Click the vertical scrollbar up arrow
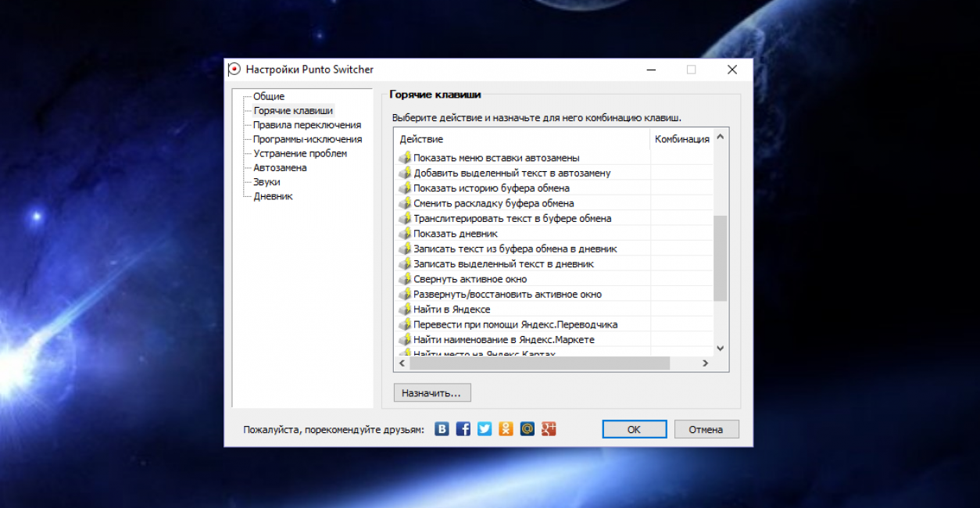The width and height of the screenshot is (980, 508). coord(721,137)
